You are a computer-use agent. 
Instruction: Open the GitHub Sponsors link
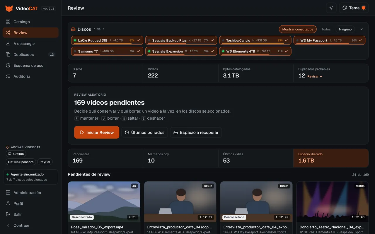pos(21,162)
